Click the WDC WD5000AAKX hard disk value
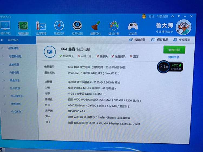This screenshot has width=203, height=152. [x=104, y=100]
